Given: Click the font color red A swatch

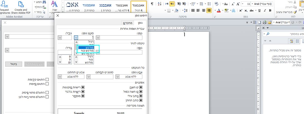Looking at the screenshot, I should tap(219, 10).
